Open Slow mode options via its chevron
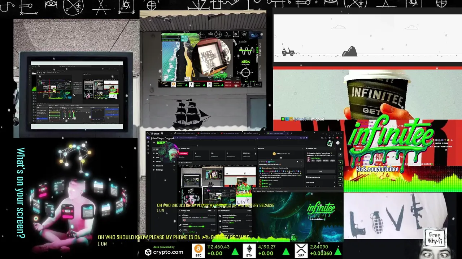 coord(335,182)
